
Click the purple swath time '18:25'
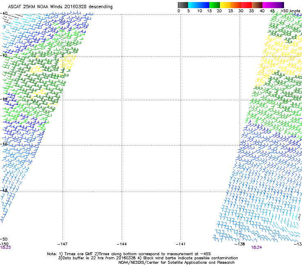click(5, 247)
